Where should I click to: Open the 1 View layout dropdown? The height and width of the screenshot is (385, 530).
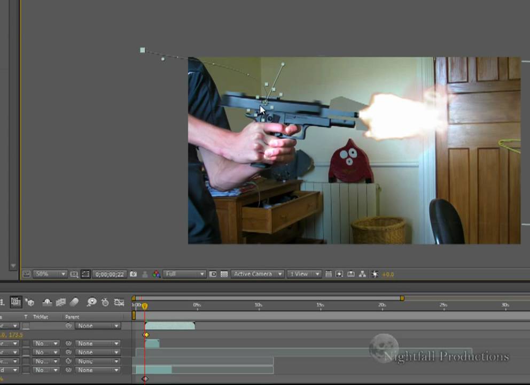[x=304, y=274]
